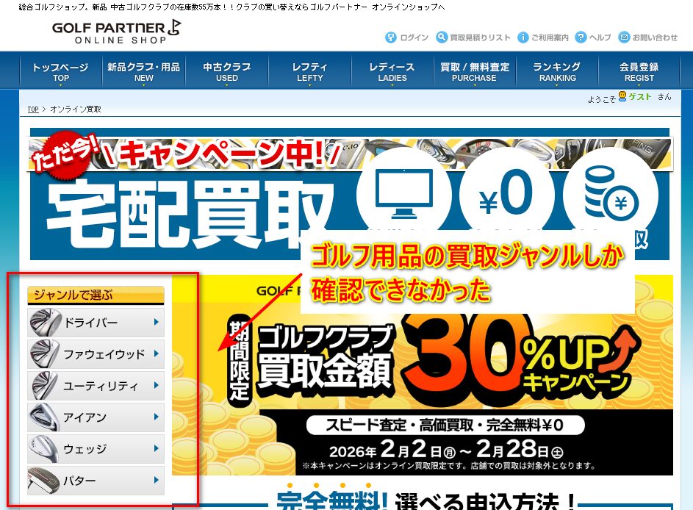Expand the フェアウェイウッド category arrow

pos(156,354)
